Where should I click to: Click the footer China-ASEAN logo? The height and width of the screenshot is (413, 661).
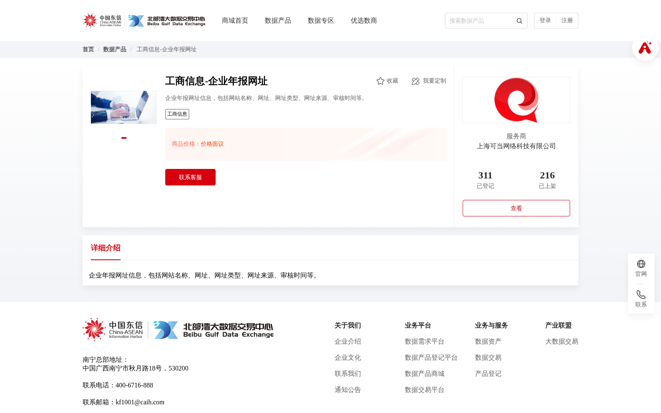click(x=113, y=330)
